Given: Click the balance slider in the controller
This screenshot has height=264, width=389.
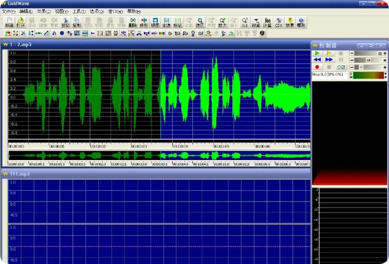Looking at the screenshot, I should pyautogui.click(x=368, y=60).
